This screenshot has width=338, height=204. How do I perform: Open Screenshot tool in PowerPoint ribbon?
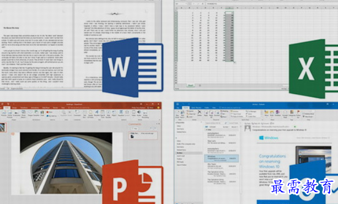click(17, 114)
